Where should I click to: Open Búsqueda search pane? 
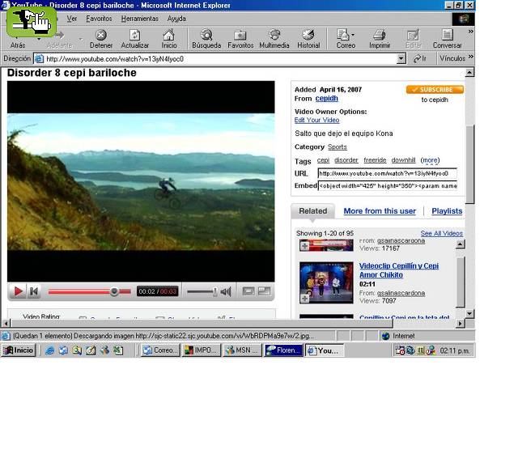point(206,39)
